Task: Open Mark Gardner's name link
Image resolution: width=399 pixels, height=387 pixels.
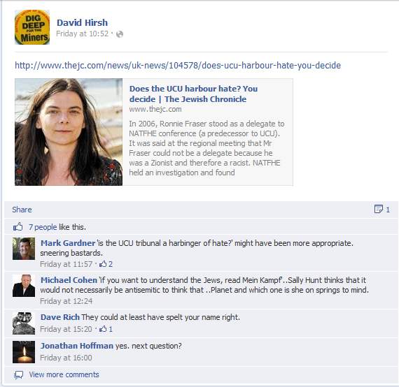Action: tap(68, 243)
